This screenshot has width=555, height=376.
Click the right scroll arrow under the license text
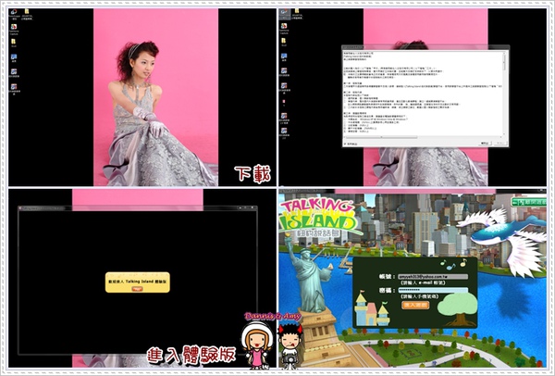tap(500, 137)
